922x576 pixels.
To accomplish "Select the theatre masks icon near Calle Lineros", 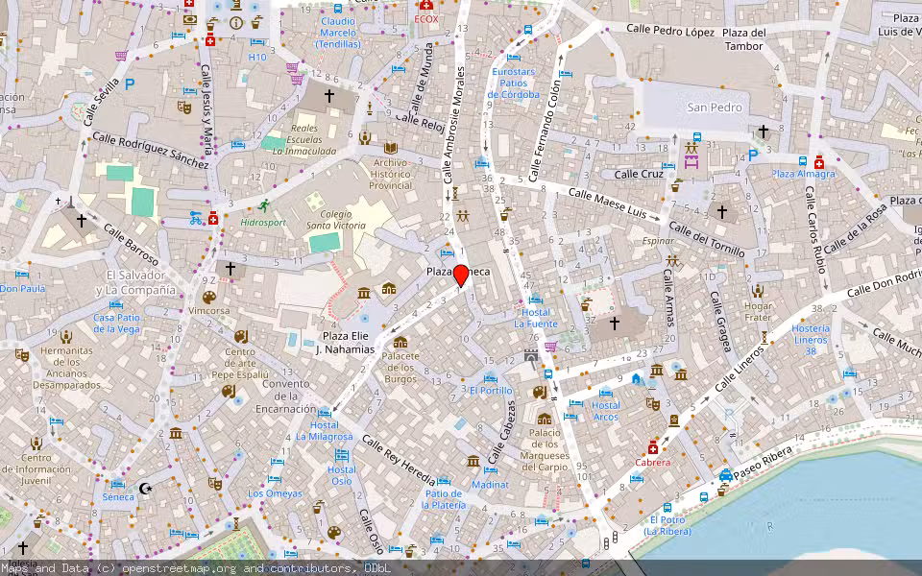I will click(653, 403).
